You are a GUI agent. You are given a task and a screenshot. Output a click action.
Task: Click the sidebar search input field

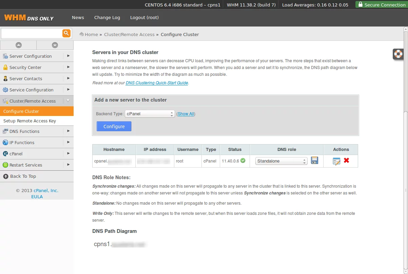click(32, 33)
